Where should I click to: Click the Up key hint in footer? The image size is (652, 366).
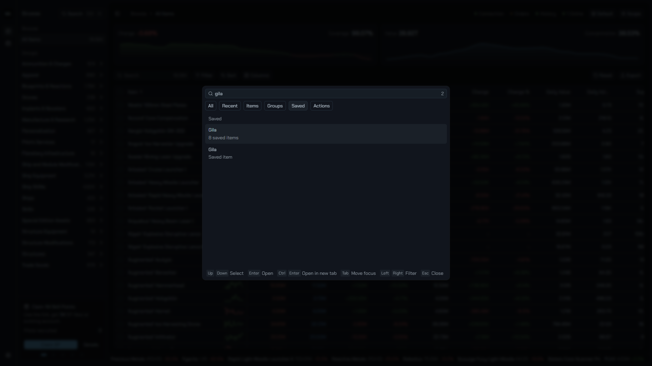tap(210, 273)
